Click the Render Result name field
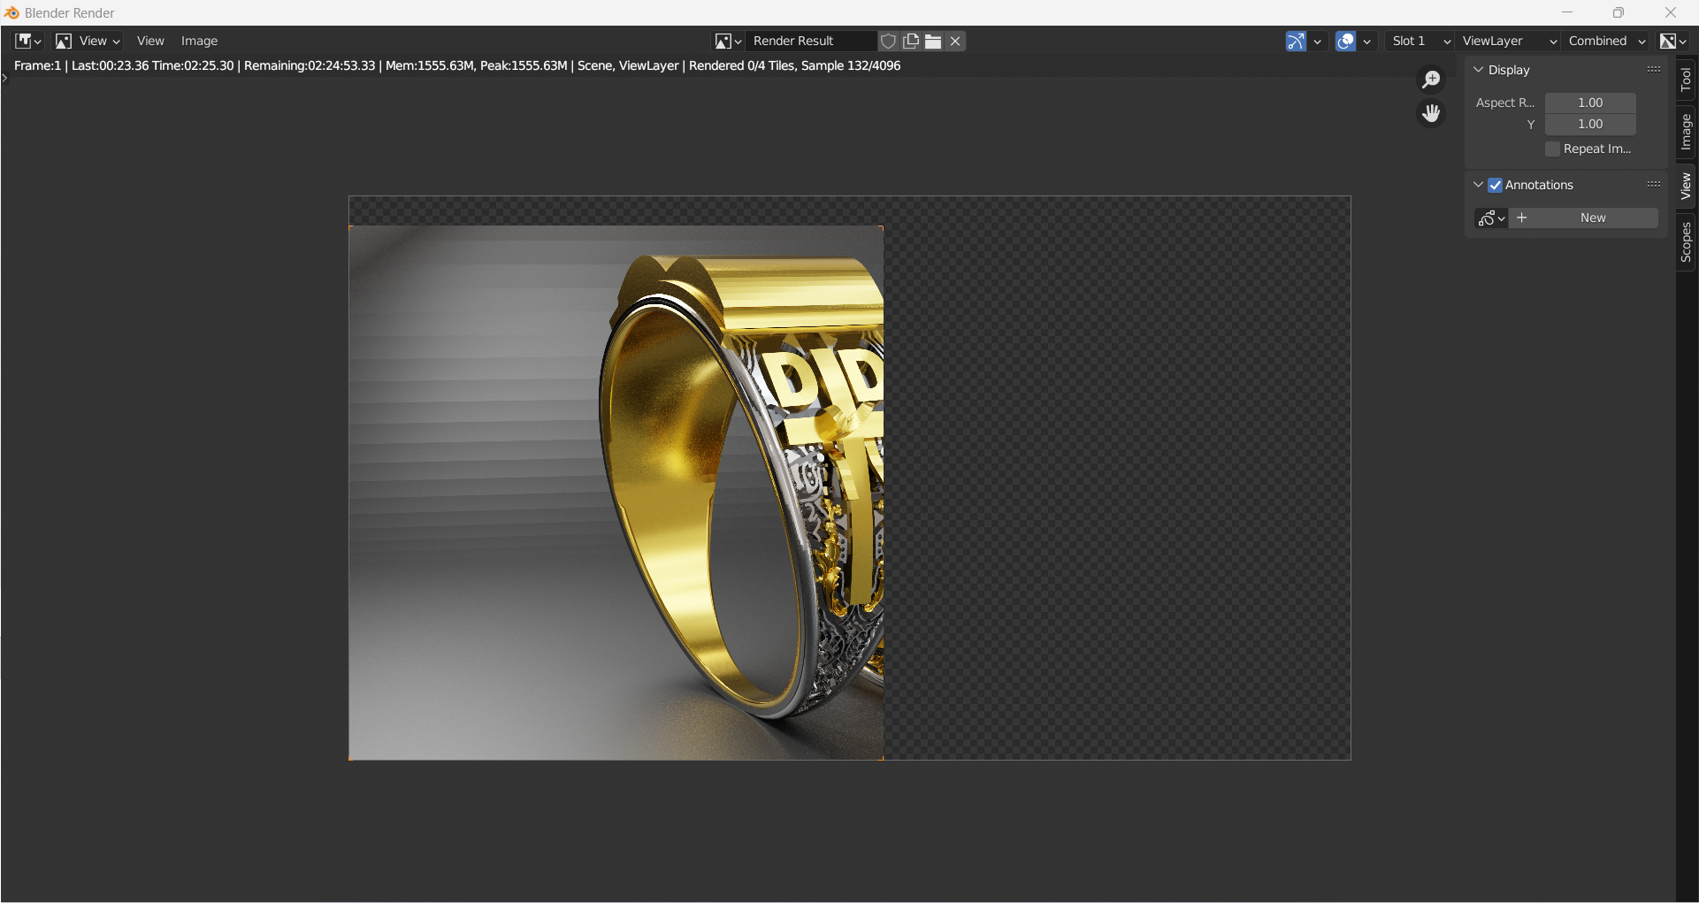The image size is (1699, 903). (x=811, y=41)
